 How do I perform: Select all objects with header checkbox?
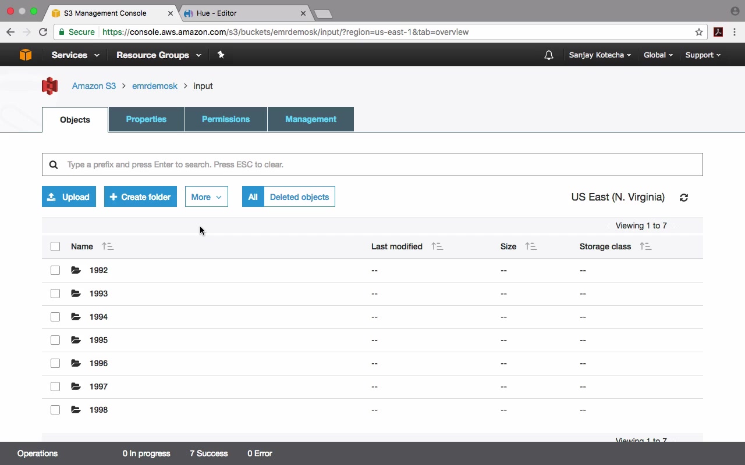coord(55,246)
